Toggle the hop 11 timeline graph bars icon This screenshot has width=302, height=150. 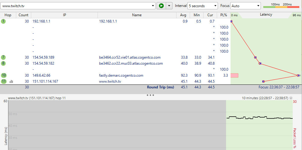[11, 81]
